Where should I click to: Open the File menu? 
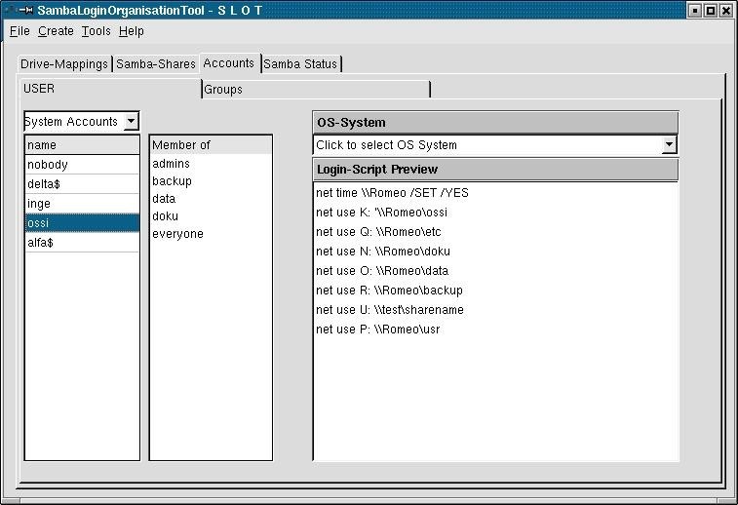(19, 31)
